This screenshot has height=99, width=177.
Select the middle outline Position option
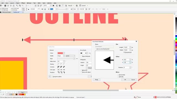61,73
